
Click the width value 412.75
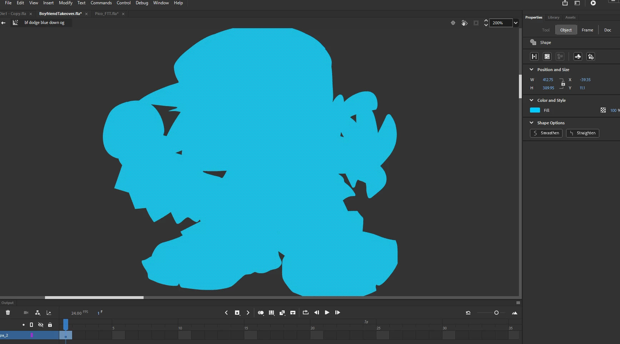click(548, 80)
